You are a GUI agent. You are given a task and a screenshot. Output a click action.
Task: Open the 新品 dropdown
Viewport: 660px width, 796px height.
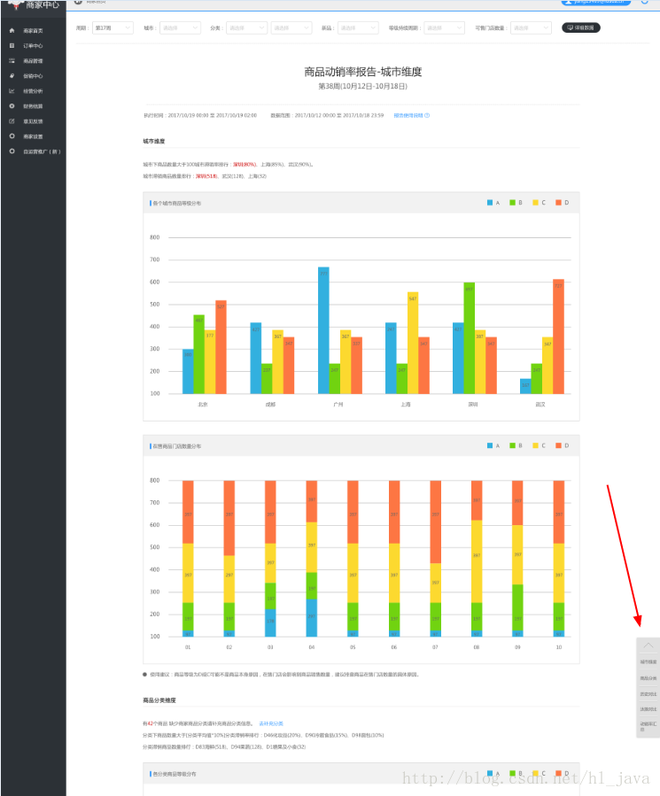358,28
